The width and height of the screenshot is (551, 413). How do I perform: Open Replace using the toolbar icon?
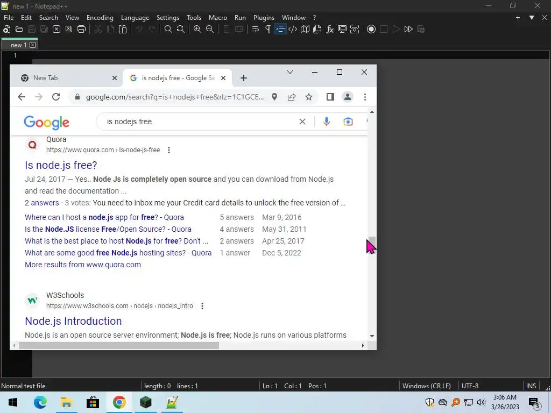[181, 29]
